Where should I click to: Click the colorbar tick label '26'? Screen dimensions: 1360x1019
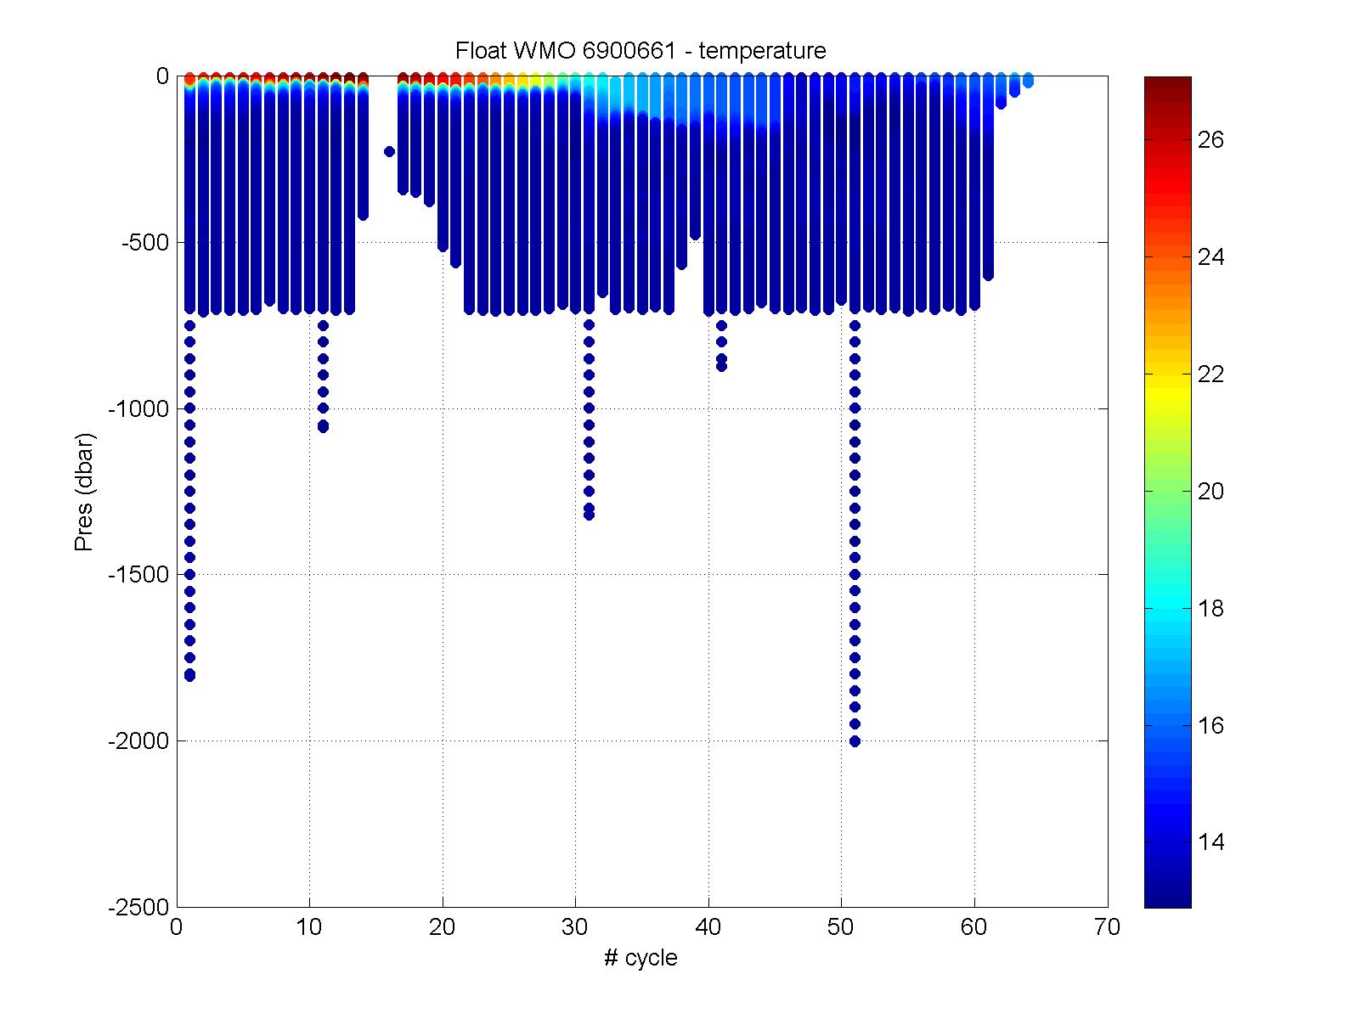[x=1210, y=140]
